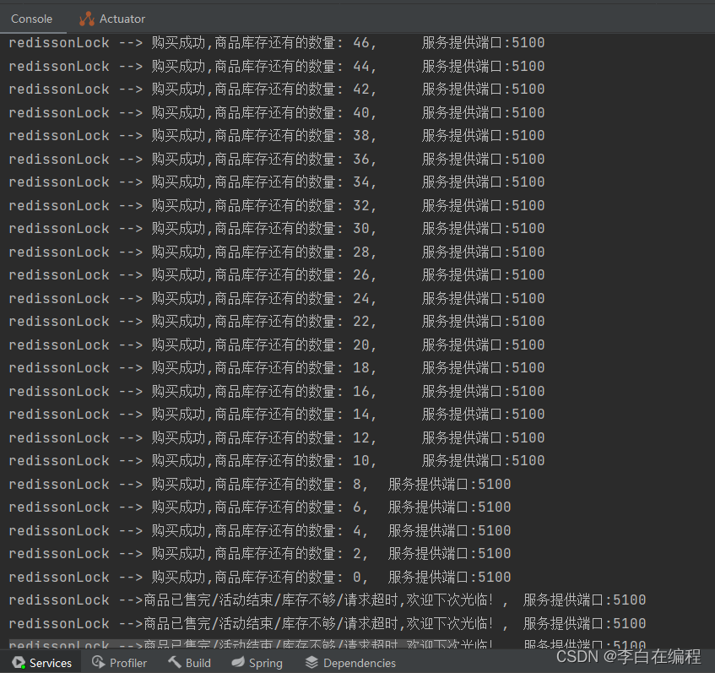Select the log line with stock quantity 44

277,66
